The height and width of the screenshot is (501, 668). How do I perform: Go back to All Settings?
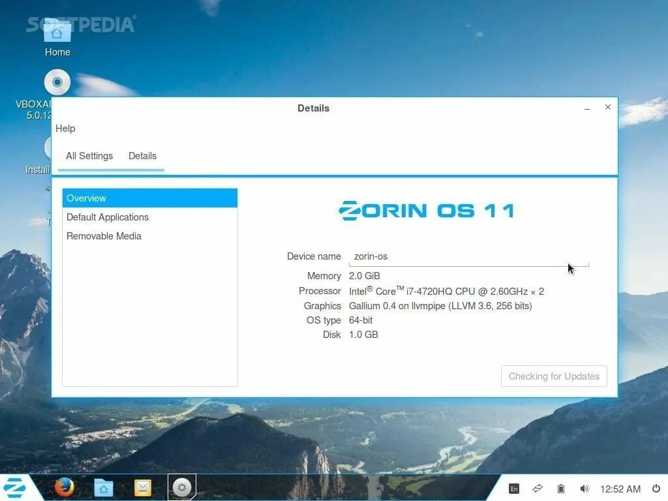click(89, 156)
